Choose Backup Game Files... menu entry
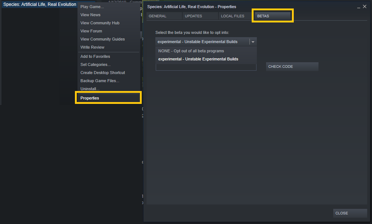 pyautogui.click(x=100, y=81)
